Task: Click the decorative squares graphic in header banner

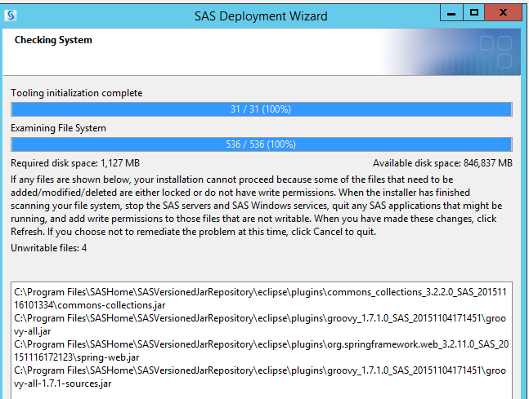Action: click(495, 51)
